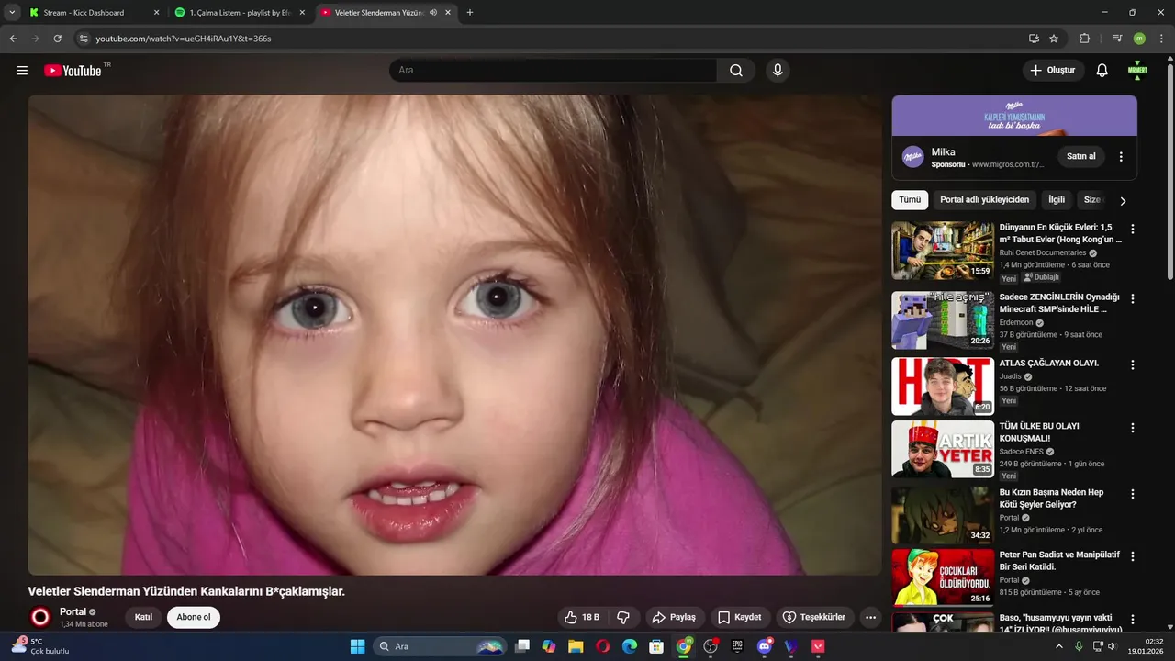
Task: Open the YouTube hamburger guide menu
Action: 22,71
